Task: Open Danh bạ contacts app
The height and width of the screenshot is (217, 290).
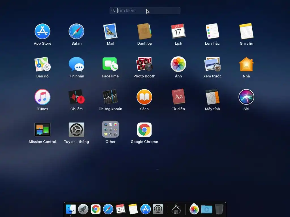Action: tap(144, 31)
